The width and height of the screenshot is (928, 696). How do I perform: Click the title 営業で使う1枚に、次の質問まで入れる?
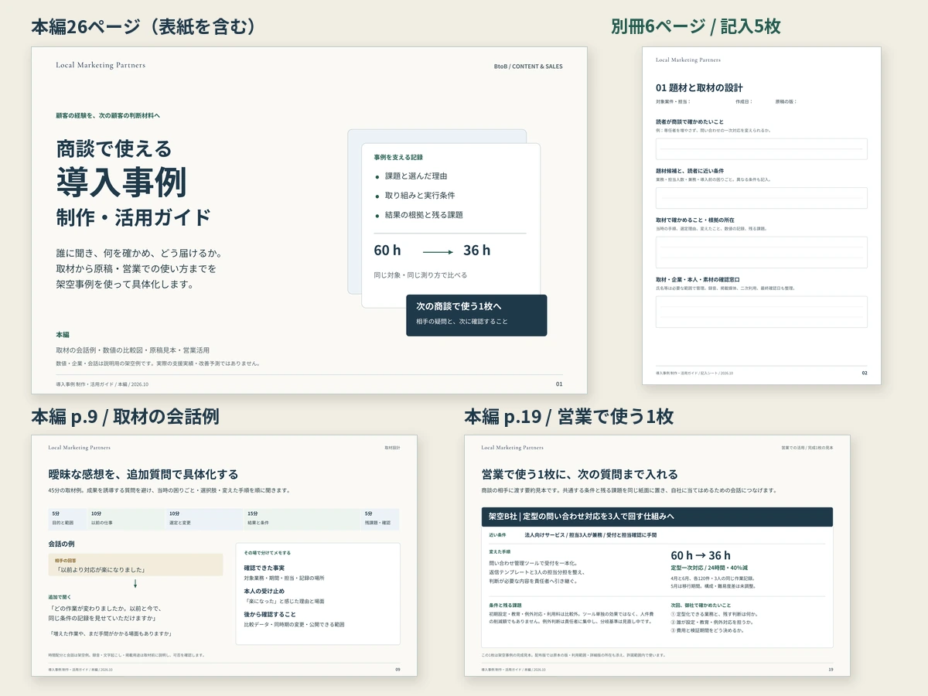pos(580,474)
